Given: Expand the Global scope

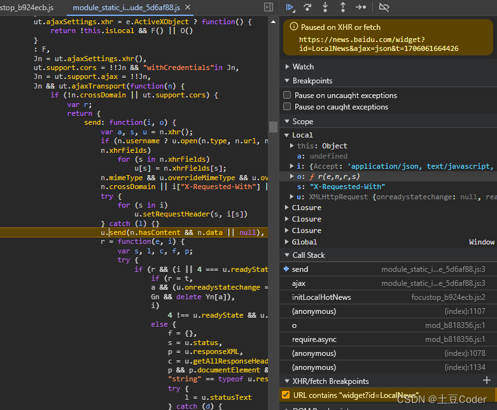Looking at the screenshot, I should click(x=286, y=242).
